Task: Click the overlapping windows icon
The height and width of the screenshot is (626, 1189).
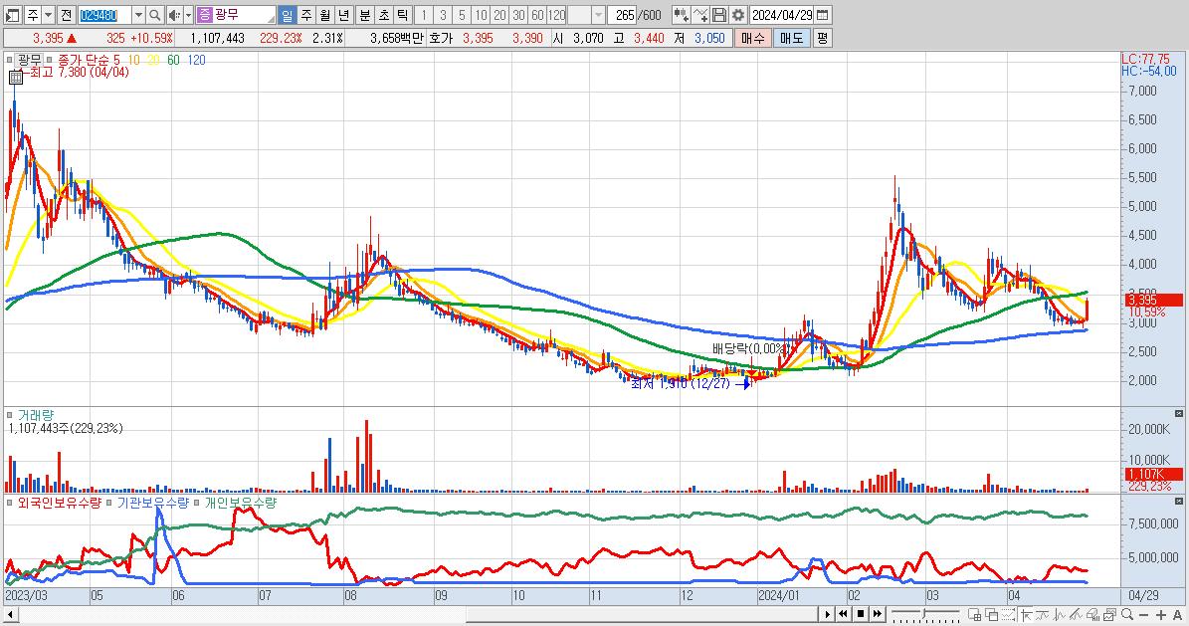Action: 992,615
